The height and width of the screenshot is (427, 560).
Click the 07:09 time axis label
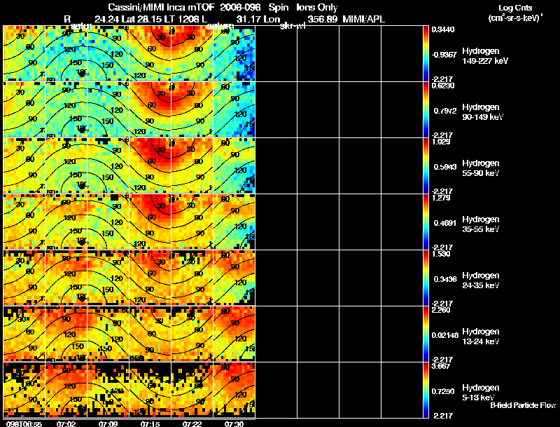click(x=108, y=423)
